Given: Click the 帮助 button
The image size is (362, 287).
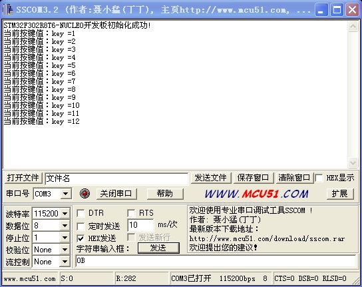Looking at the screenshot, I should click(x=165, y=194).
